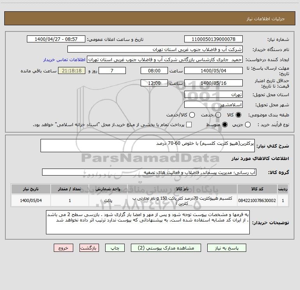Click the general need description text box

(x=148, y=146)
